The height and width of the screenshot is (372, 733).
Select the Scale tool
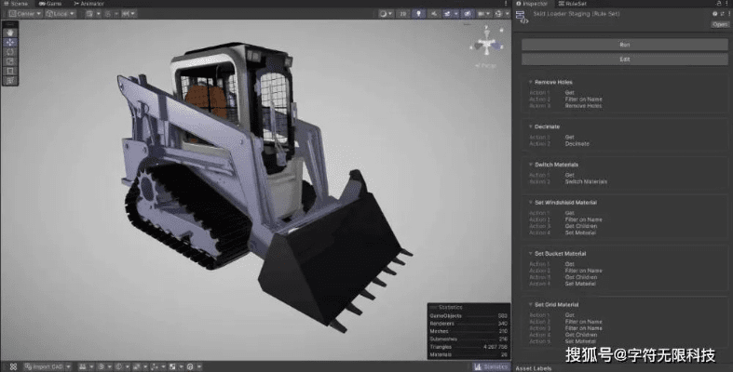click(10, 60)
